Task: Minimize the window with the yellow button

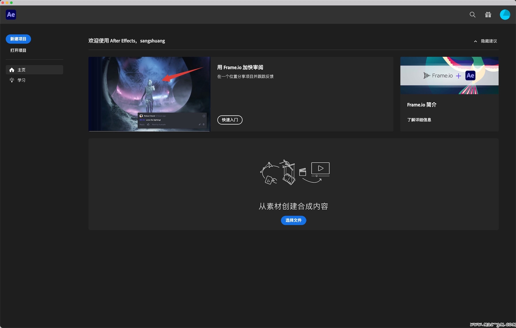Action: [7, 3]
